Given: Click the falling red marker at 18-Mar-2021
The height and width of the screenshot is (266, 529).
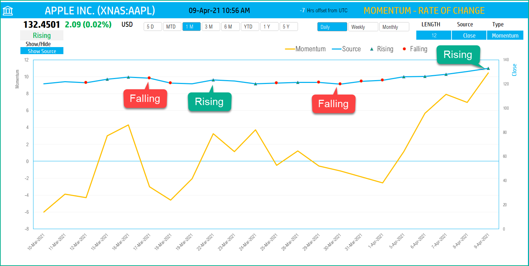Looking at the screenshot, I should 170,83.
